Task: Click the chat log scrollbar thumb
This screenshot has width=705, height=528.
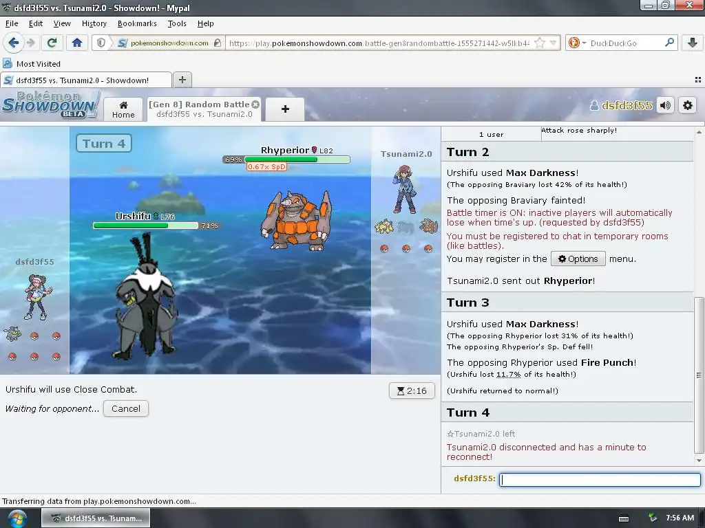Action: tap(698, 375)
